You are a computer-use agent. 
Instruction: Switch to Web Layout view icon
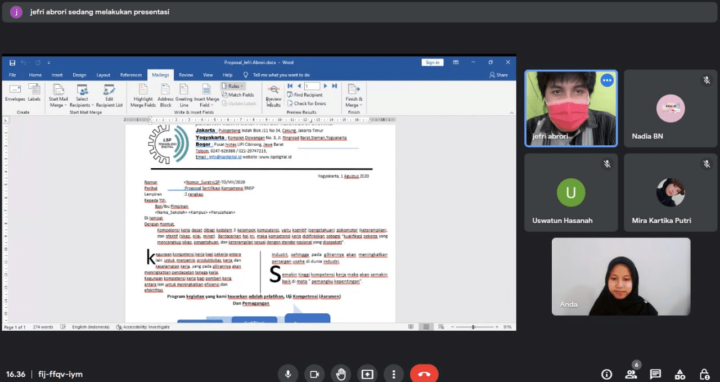coord(441,327)
